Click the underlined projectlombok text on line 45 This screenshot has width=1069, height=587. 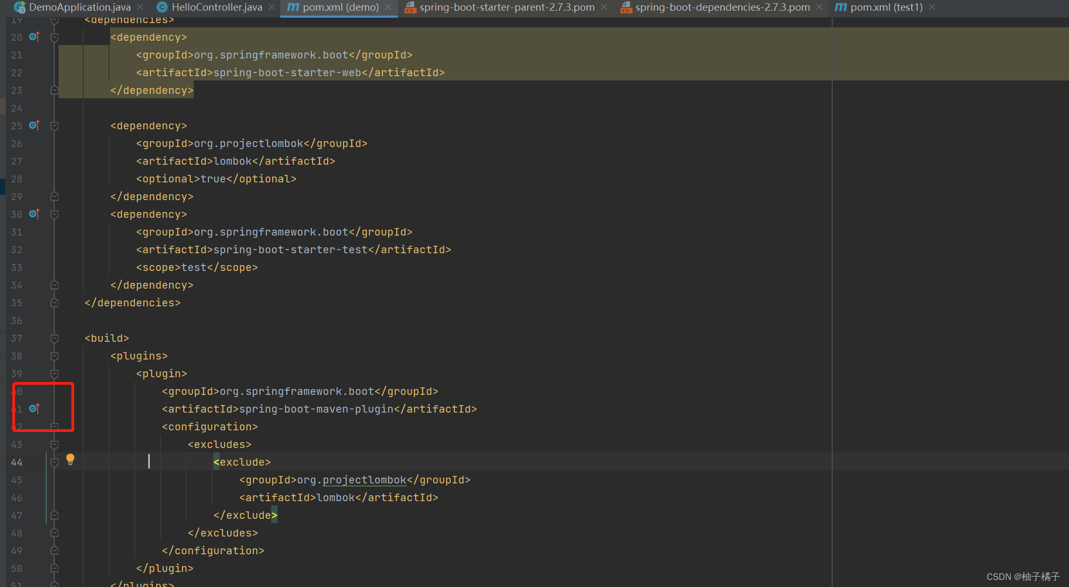coord(364,480)
